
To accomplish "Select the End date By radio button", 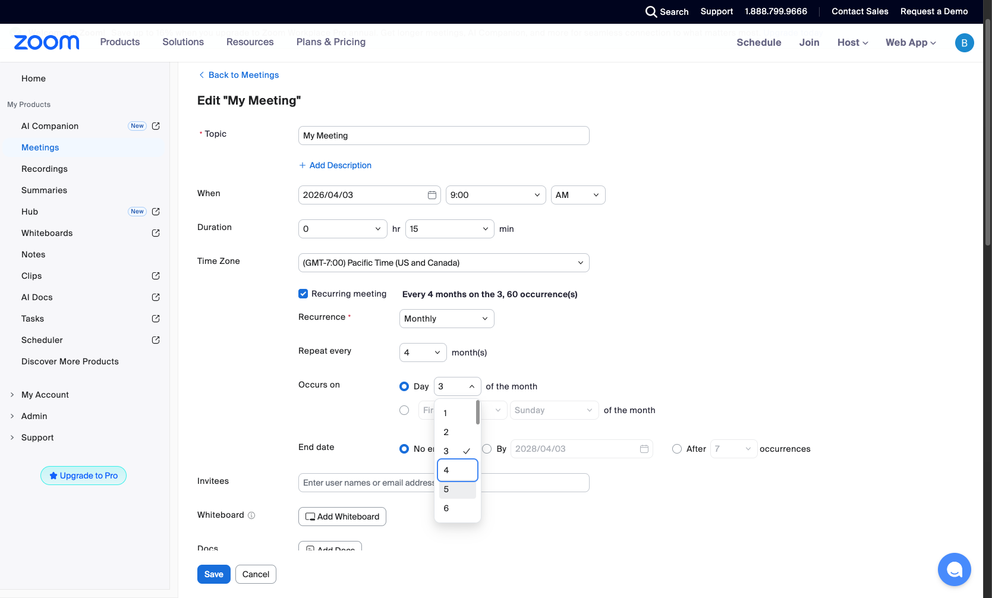I will coord(487,449).
